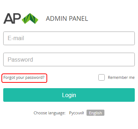Viewport: 138px width, 129px height.
Task: Focus the E-mail input field
Action: [69, 38]
